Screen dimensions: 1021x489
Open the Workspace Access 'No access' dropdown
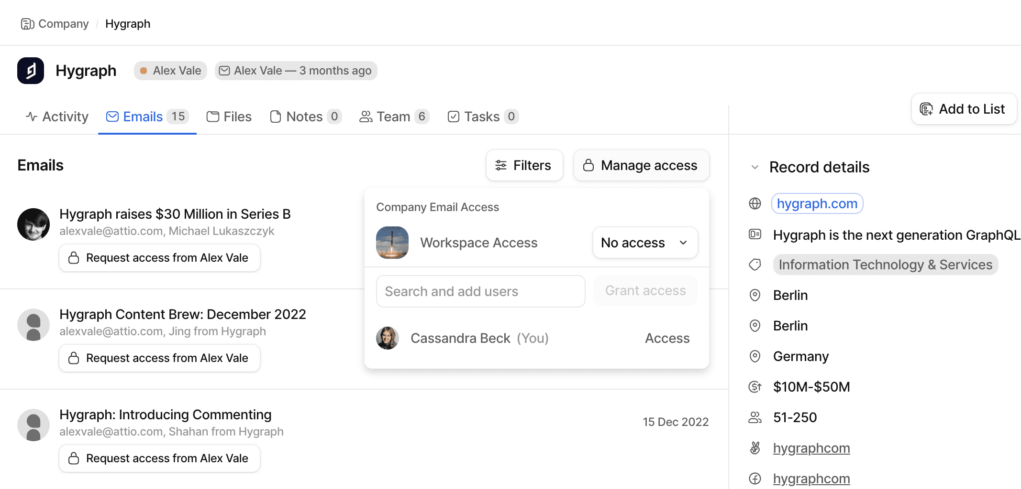point(645,243)
